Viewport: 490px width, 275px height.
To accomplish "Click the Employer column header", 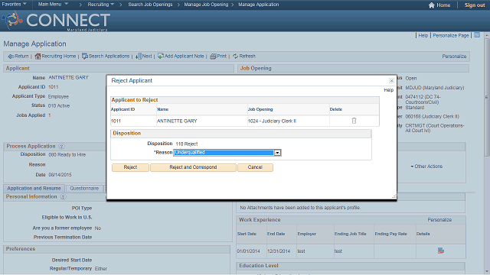I will (x=306, y=234).
